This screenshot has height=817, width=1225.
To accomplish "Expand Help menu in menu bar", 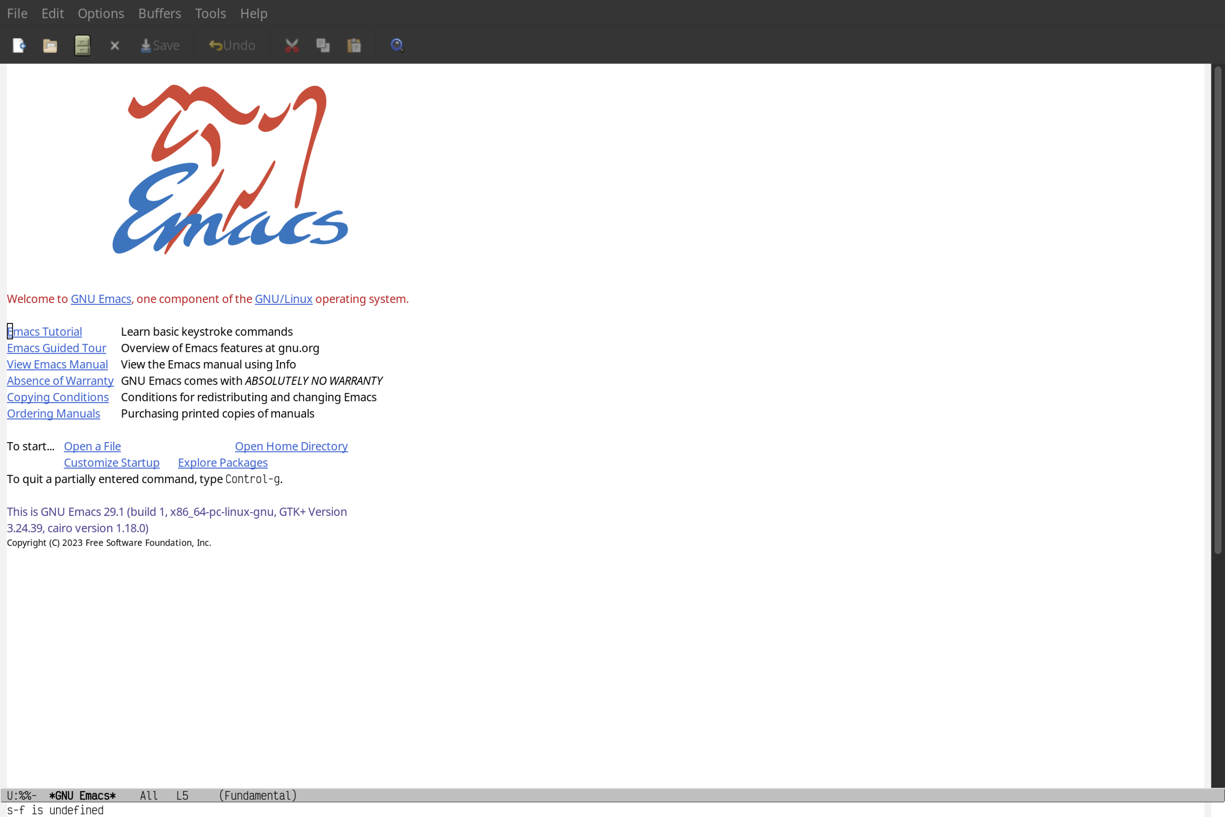I will [254, 13].
